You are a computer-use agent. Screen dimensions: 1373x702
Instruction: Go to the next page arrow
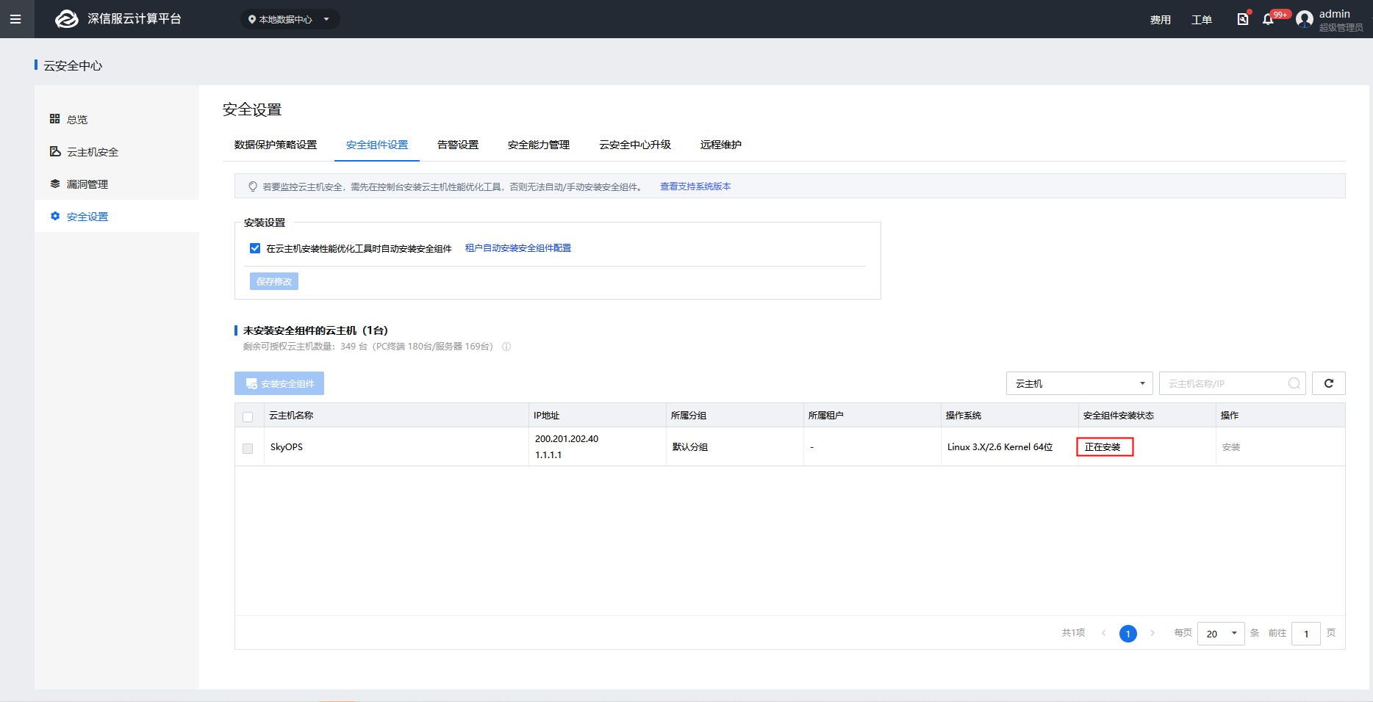tap(1152, 633)
